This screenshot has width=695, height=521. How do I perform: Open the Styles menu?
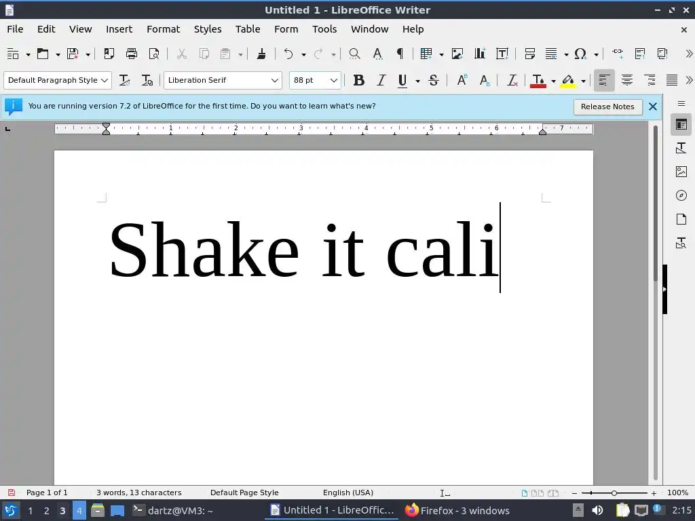208,29
